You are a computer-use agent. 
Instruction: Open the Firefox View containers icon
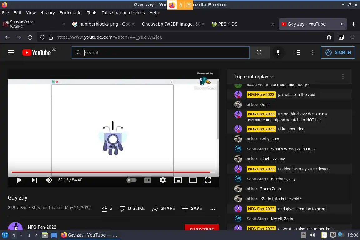pos(341,37)
